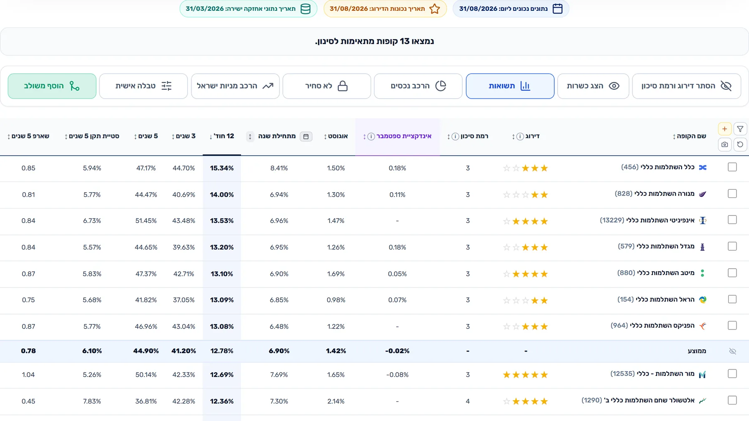This screenshot has width=749, height=421.
Task: Click the logo icon of הפניקס השתלמות כללי
Action: 702,326
